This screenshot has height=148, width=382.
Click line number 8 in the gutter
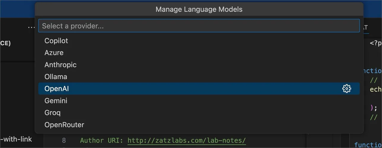64,140
